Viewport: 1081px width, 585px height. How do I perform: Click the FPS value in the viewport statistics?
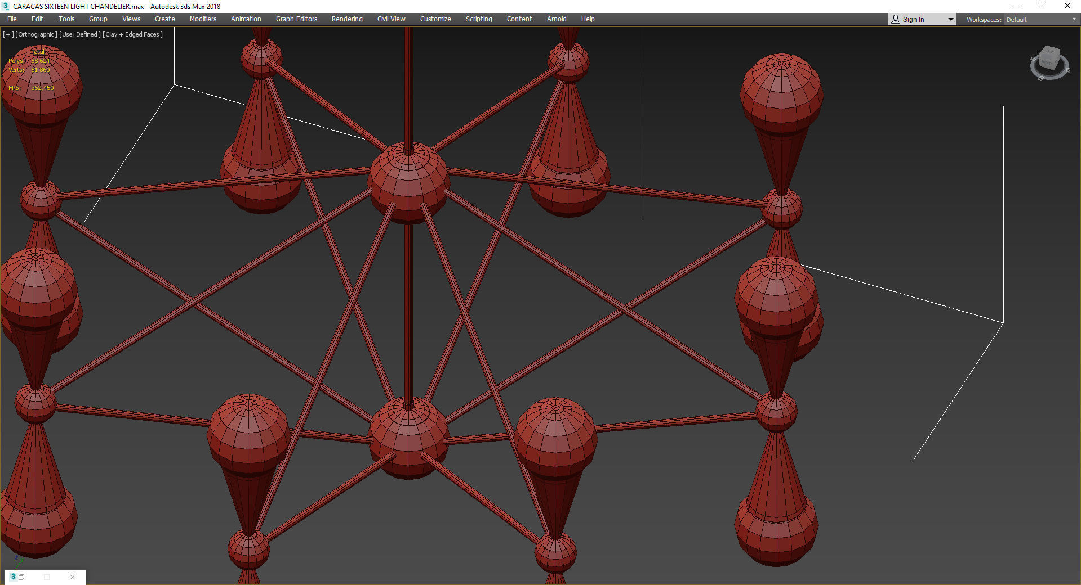(42, 88)
